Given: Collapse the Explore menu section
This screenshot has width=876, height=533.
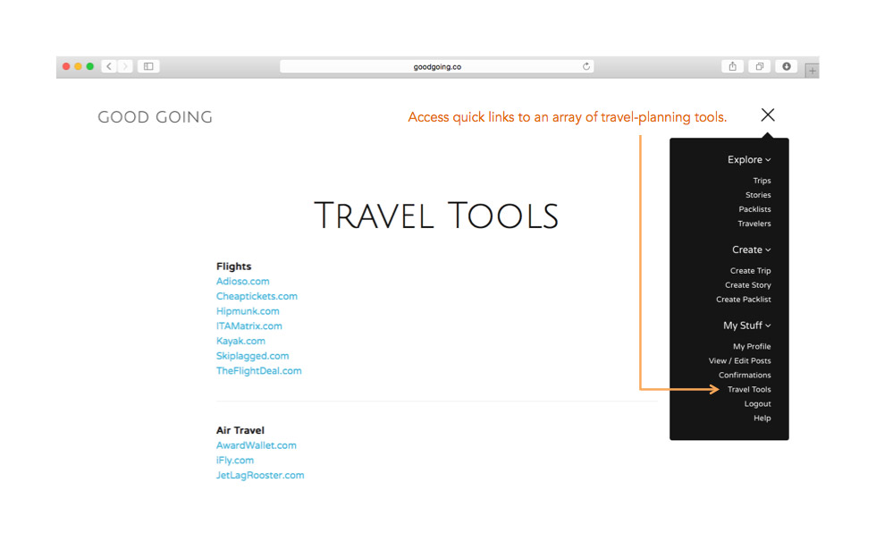Looking at the screenshot, I should 749,160.
